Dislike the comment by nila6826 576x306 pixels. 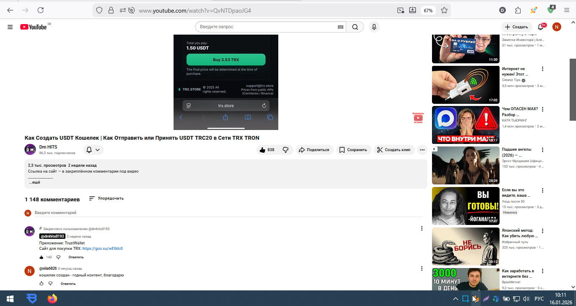[50, 284]
